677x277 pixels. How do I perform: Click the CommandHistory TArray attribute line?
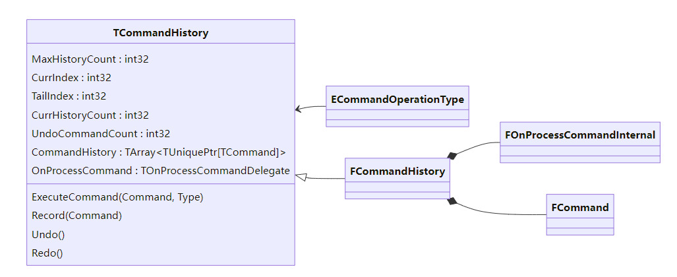tap(158, 152)
